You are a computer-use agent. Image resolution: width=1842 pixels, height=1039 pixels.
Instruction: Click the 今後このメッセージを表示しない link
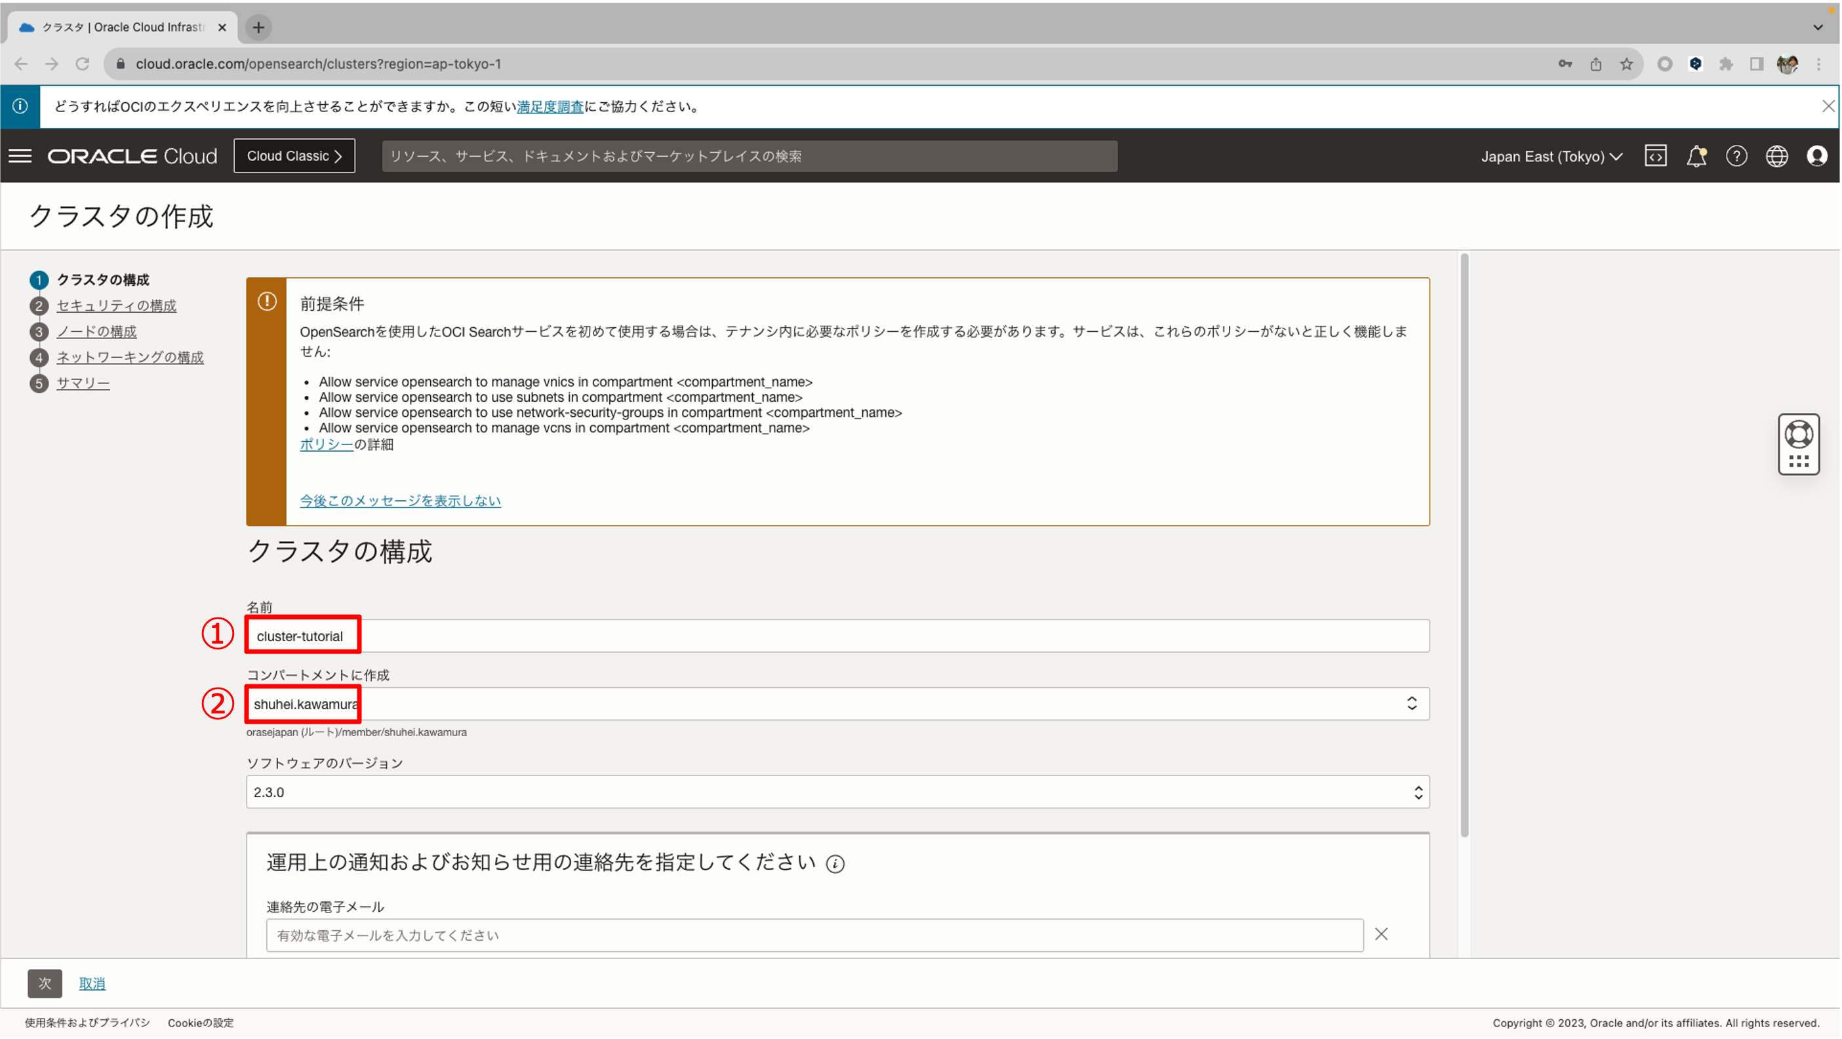pos(400,500)
